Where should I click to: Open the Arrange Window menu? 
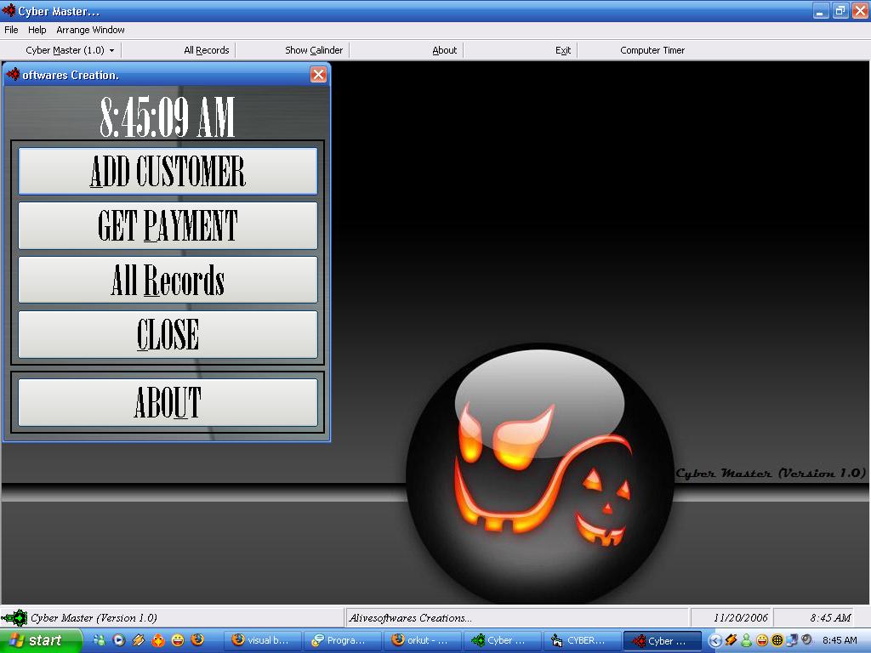90,30
